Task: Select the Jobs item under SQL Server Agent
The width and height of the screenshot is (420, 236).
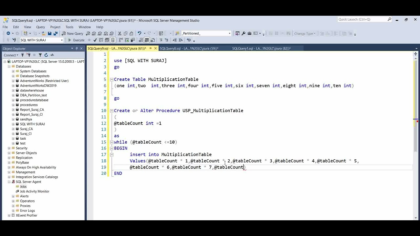Action: coord(23,187)
